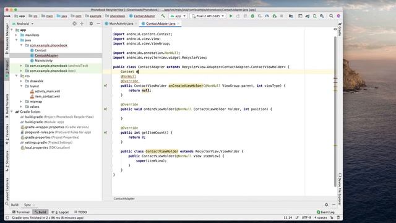396x223 pixels.
Task: Collapse the app module tree node
Action: pos(12,30)
